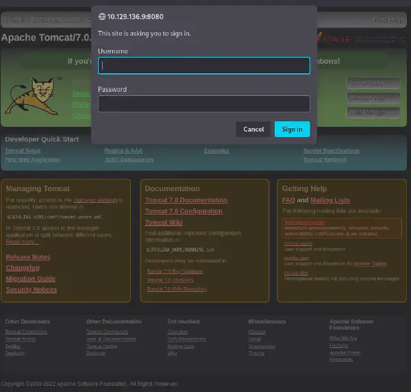Open Documentation in the Tomcat navigation bar
The image size is (411, 392).
point(55,20)
